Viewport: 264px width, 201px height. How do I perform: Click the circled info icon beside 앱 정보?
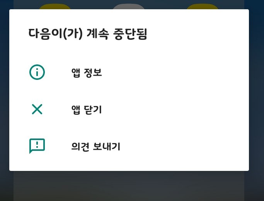click(37, 72)
